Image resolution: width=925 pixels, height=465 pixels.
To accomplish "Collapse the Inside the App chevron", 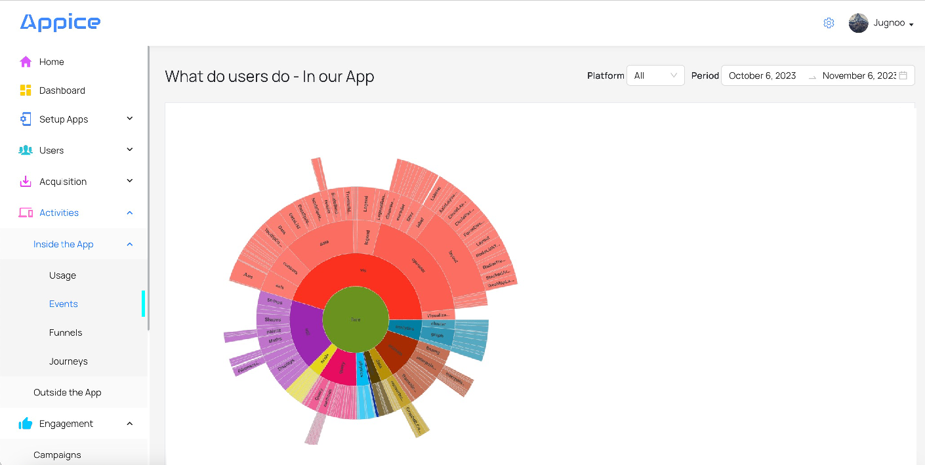I will pyautogui.click(x=130, y=244).
